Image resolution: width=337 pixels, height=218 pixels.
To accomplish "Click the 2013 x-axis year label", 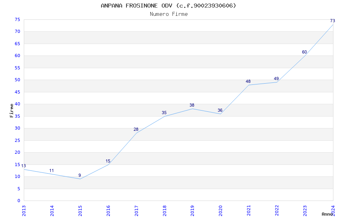I will coord(24,211).
